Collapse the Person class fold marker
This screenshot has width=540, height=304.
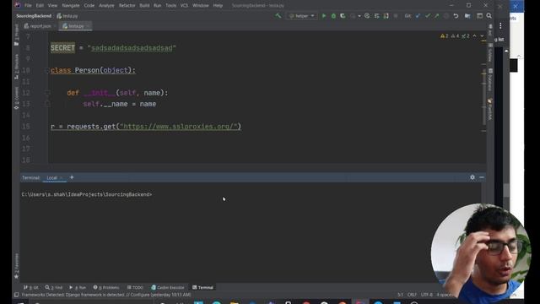tap(47, 70)
